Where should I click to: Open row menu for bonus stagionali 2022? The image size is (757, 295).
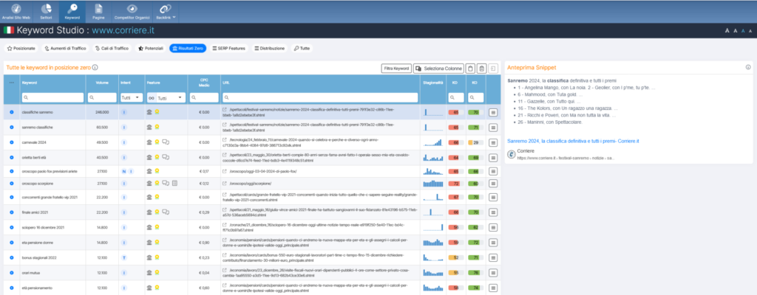tap(493, 258)
